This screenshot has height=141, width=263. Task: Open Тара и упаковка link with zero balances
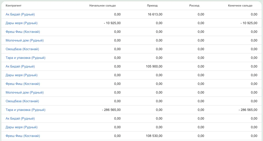click(x=25, y=58)
